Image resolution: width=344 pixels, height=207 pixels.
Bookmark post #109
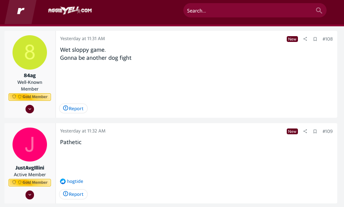315,131
